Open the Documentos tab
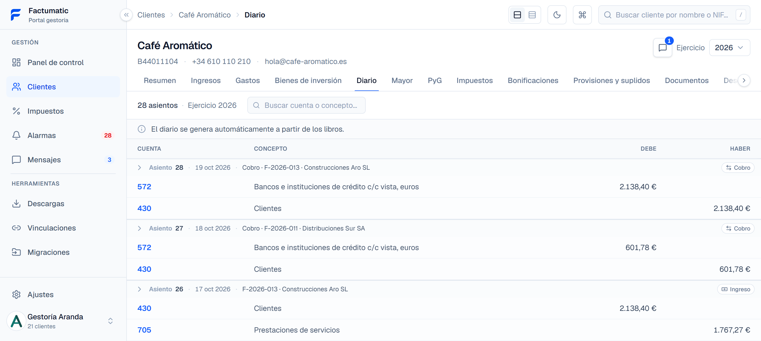This screenshot has height=341, width=761. tap(686, 80)
